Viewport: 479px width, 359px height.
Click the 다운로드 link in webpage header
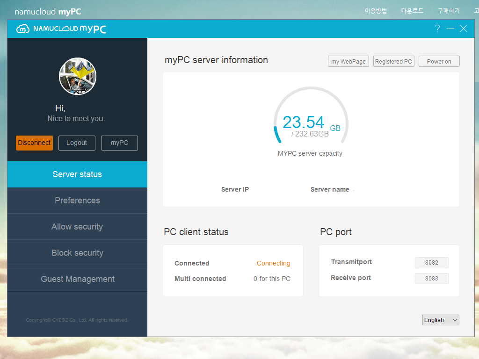tap(412, 11)
